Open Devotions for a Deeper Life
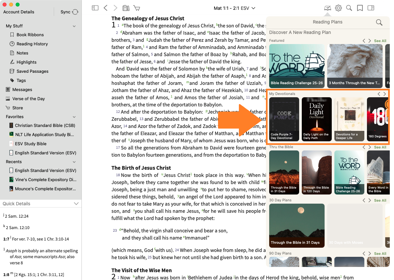The height and width of the screenshot is (280, 394). coord(349,119)
